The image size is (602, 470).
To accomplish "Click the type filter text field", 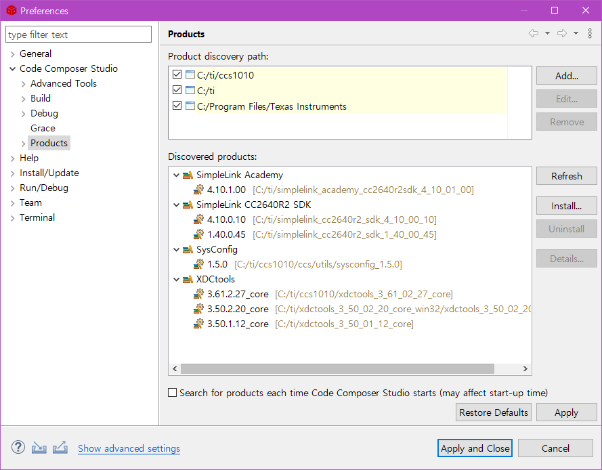I will 79,35.
